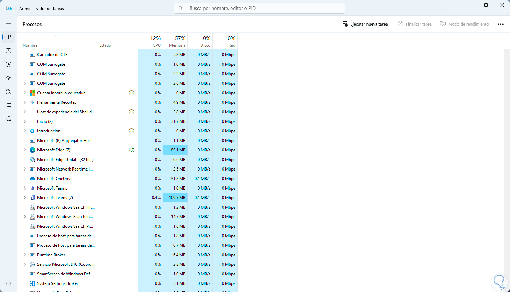Image resolution: width=510 pixels, height=292 pixels.
Task: Expand the Cuenta laboral o educativa group
Action: pyautogui.click(x=25, y=93)
